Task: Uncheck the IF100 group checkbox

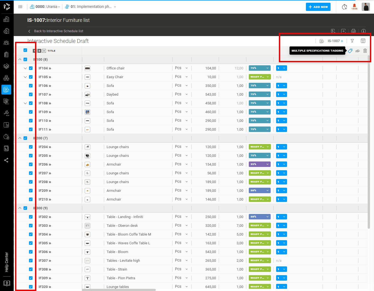Action: tap(25, 60)
